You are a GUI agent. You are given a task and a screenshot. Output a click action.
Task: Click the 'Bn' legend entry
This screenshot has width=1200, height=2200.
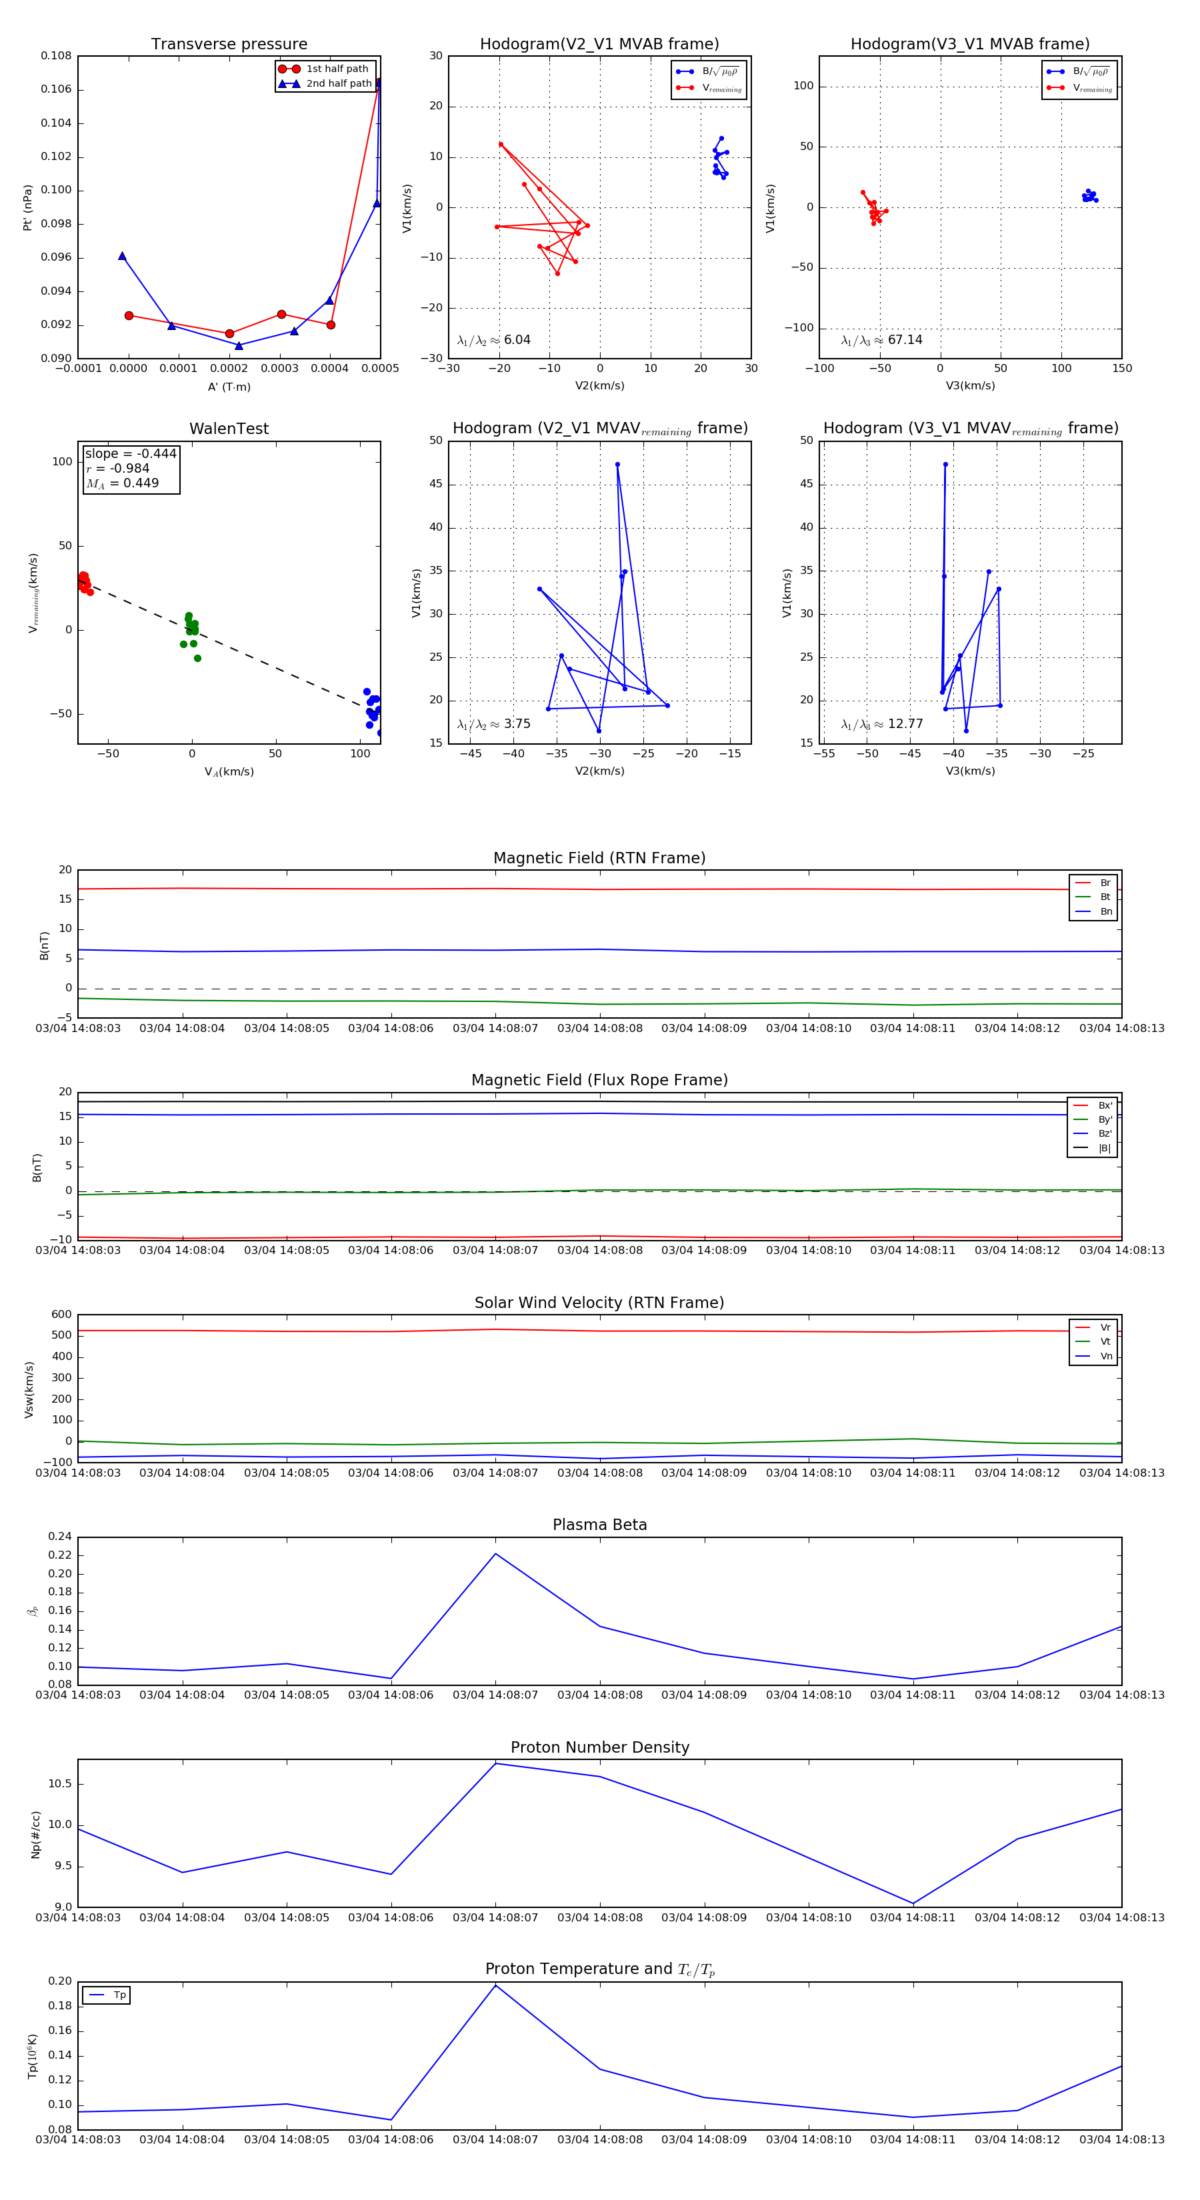point(1093,911)
